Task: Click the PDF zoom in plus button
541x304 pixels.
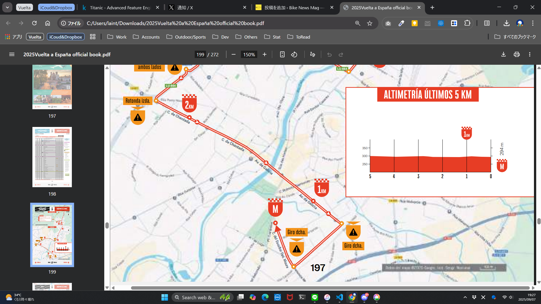Action: pos(264,54)
